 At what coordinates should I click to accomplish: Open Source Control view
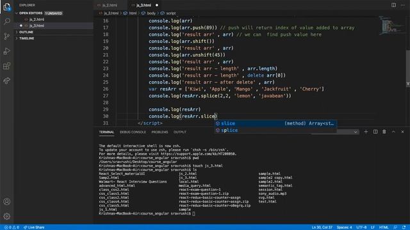click(7, 36)
